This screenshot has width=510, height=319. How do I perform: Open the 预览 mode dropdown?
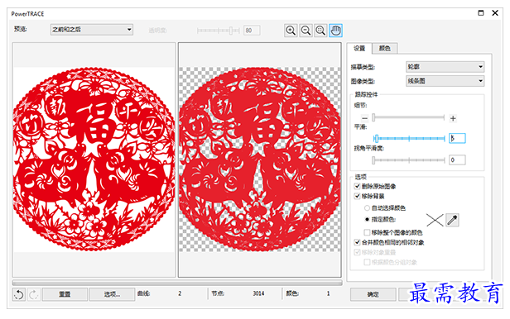92,30
